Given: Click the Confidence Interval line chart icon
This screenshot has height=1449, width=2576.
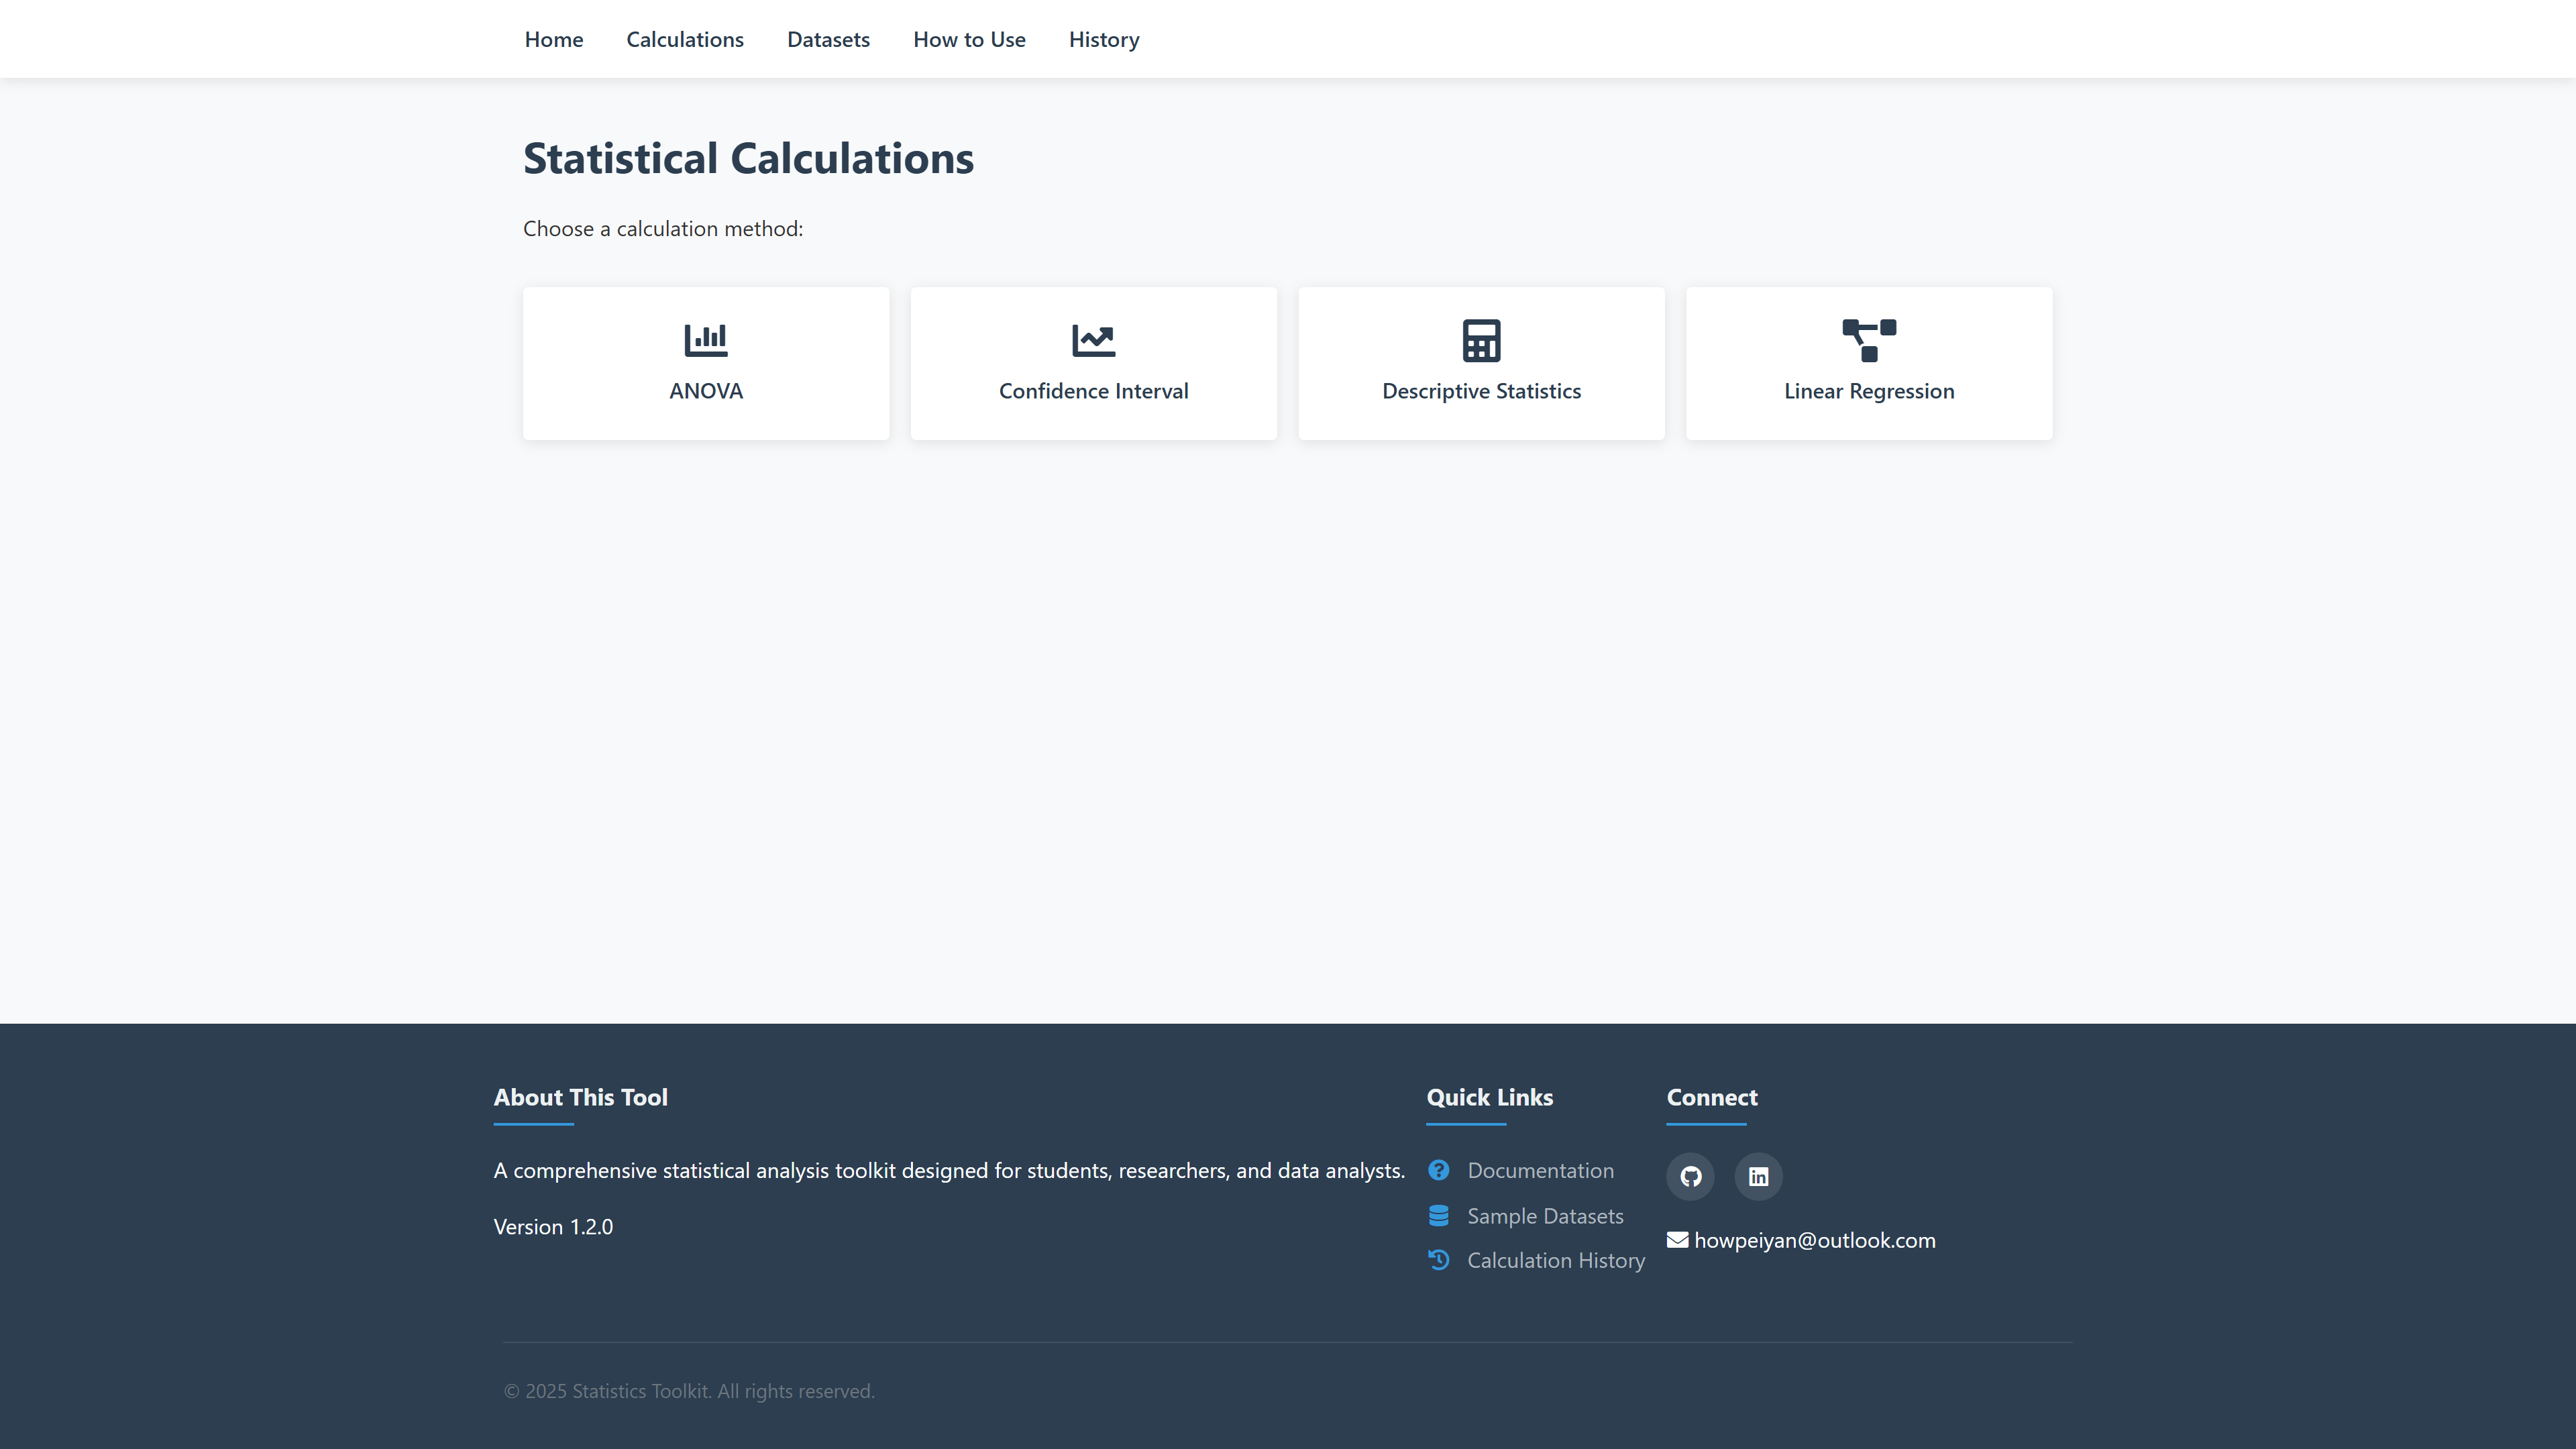Looking at the screenshot, I should 1093,340.
